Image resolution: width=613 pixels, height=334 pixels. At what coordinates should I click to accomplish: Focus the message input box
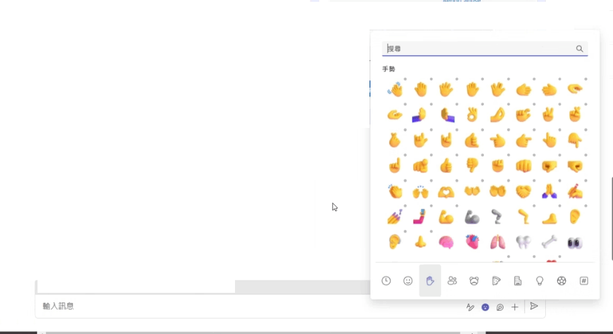[250, 306]
